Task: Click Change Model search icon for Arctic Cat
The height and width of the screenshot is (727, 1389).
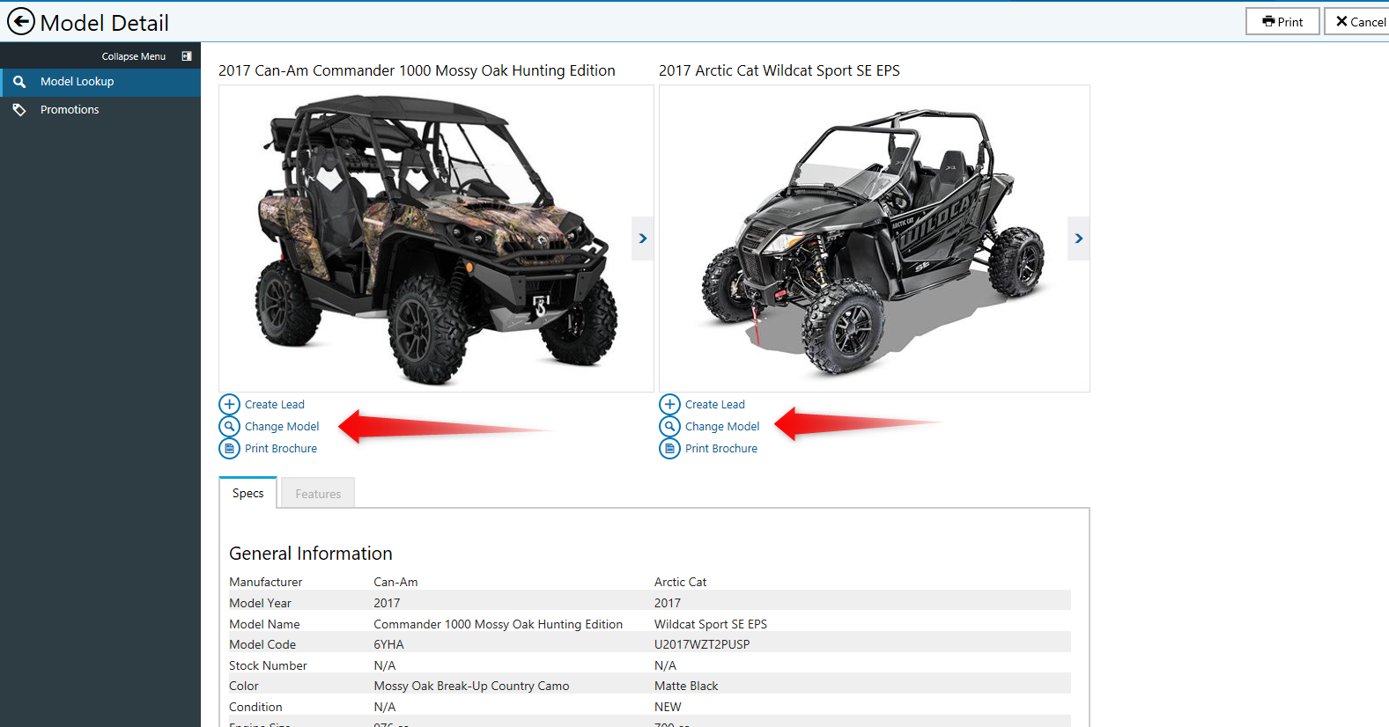Action: tap(669, 426)
